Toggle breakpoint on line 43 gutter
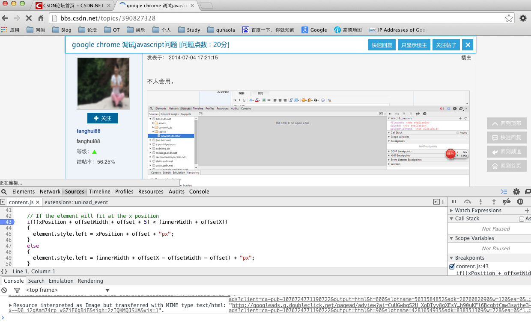The height and width of the screenshot is (322, 531). [8, 222]
